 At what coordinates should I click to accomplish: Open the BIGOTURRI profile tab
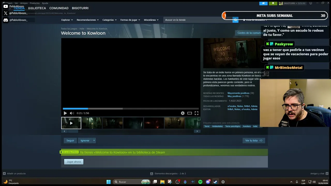pyautogui.click(x=80, y=8)
